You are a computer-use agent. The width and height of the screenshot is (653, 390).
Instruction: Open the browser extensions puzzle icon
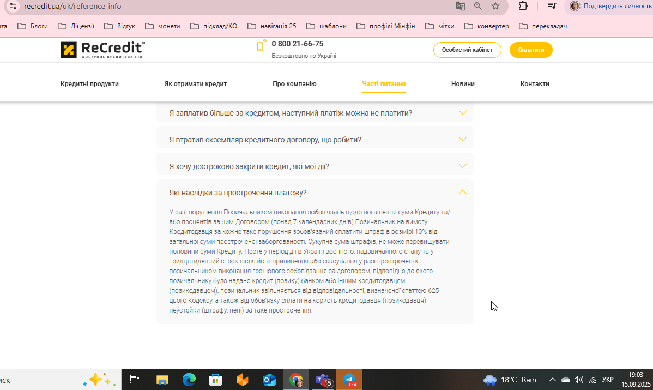523,6
